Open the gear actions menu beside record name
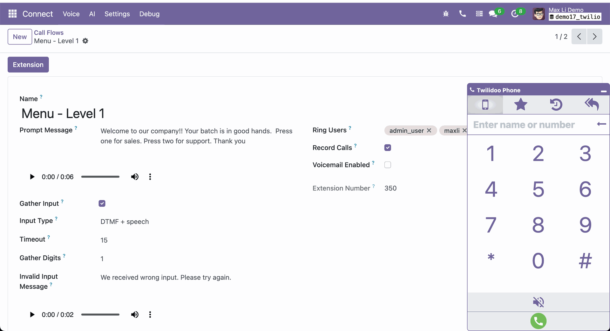The width and height of the screenshot is (610, 331). [85, 41]
